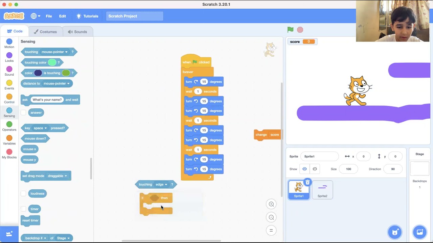This screenshot has height=243, width=433.
Task: Open key space pressed dropdown
Action: [x=40, y=128]
